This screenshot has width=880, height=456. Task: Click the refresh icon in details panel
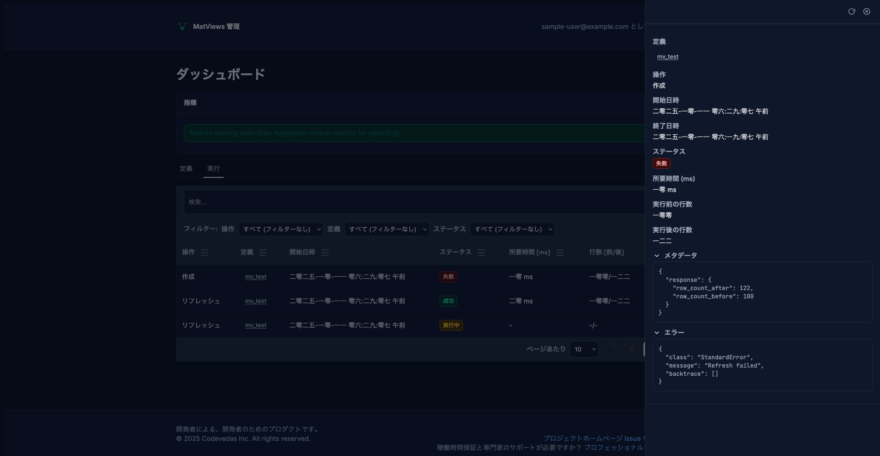click(x=852, y=12)
